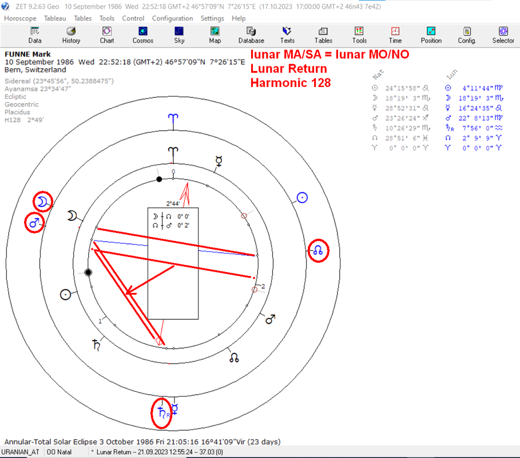Screen dimensions: 520x458
Task: Open the Tableau menu
Action: pos(55,18)
